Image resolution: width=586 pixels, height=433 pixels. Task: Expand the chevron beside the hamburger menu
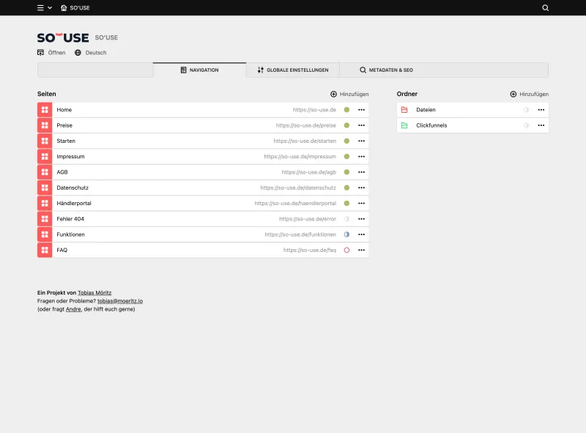click(x=50, y=8)
